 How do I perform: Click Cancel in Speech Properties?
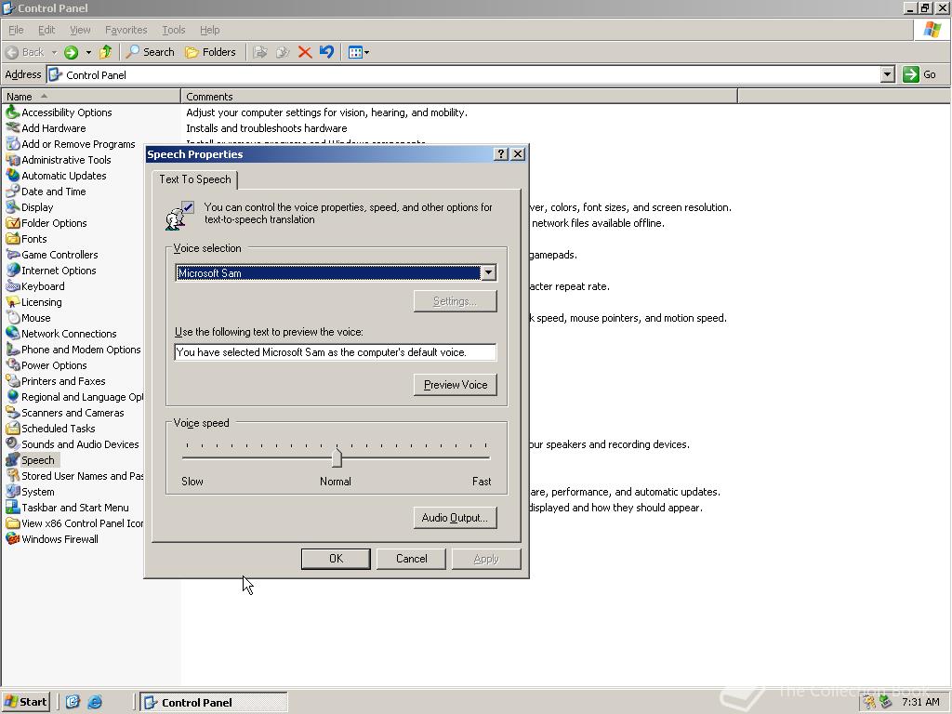pyautogui.click(x=412, y=559)
